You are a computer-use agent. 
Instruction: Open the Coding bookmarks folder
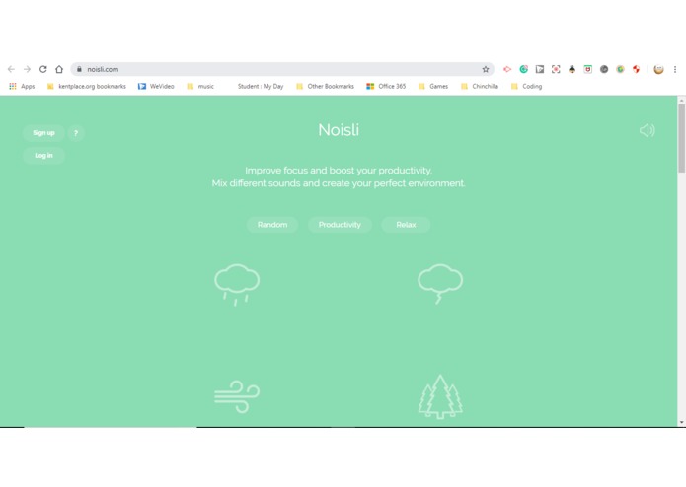pyautogui.click(x=526, y=86)
